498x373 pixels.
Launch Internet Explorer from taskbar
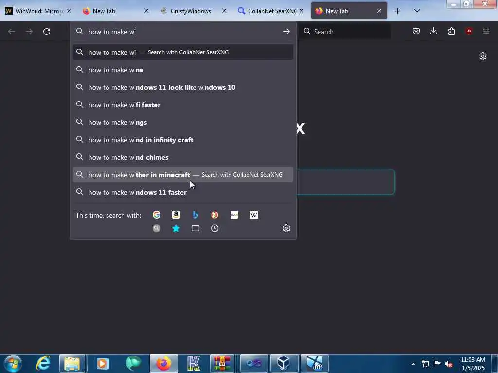pyautogui.click(x=43, y=363)
